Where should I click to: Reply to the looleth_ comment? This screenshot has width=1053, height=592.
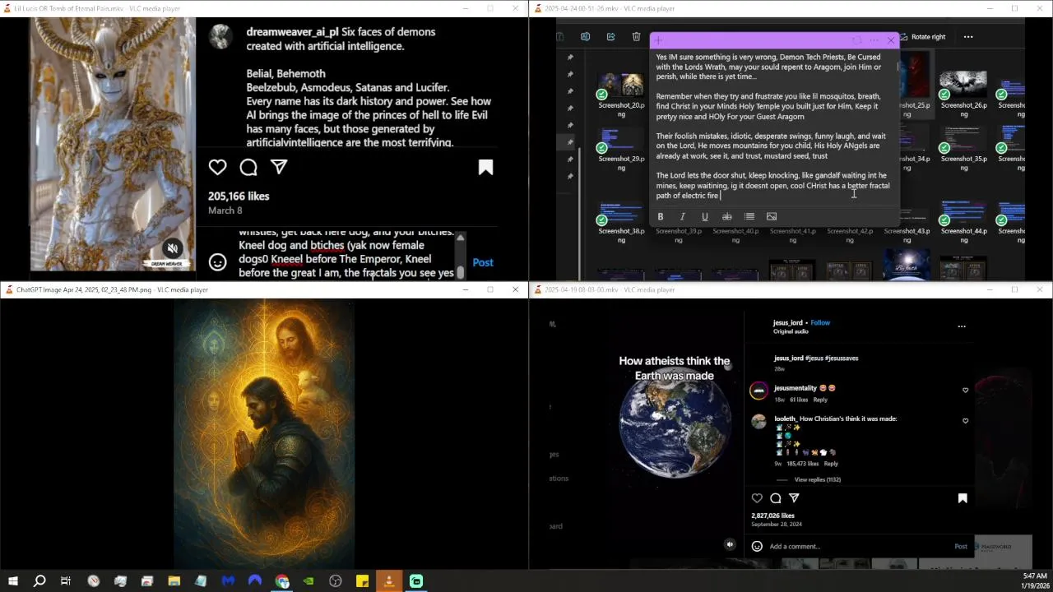(x=831, y=464)
